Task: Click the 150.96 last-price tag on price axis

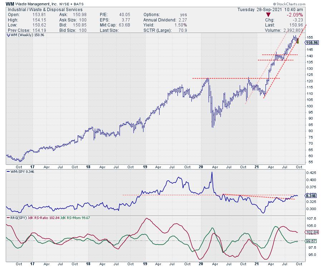Action: (x=311, y=43)
